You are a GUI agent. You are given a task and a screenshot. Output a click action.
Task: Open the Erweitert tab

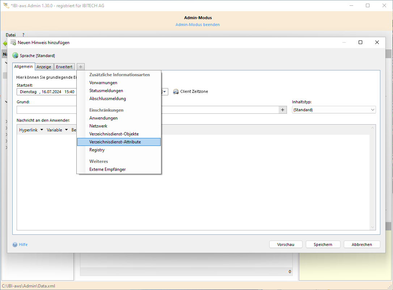pyautogui.click(x=64, y=67)
